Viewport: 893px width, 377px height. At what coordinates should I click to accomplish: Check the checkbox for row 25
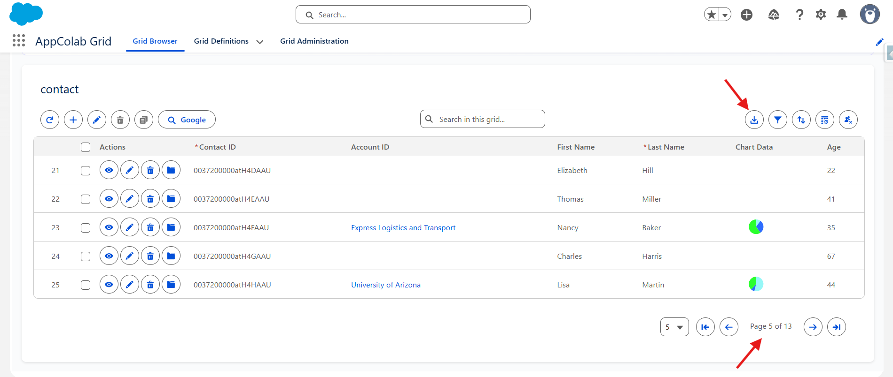(x=86, y=285)
